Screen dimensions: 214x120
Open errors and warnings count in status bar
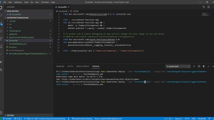point(18,119)
